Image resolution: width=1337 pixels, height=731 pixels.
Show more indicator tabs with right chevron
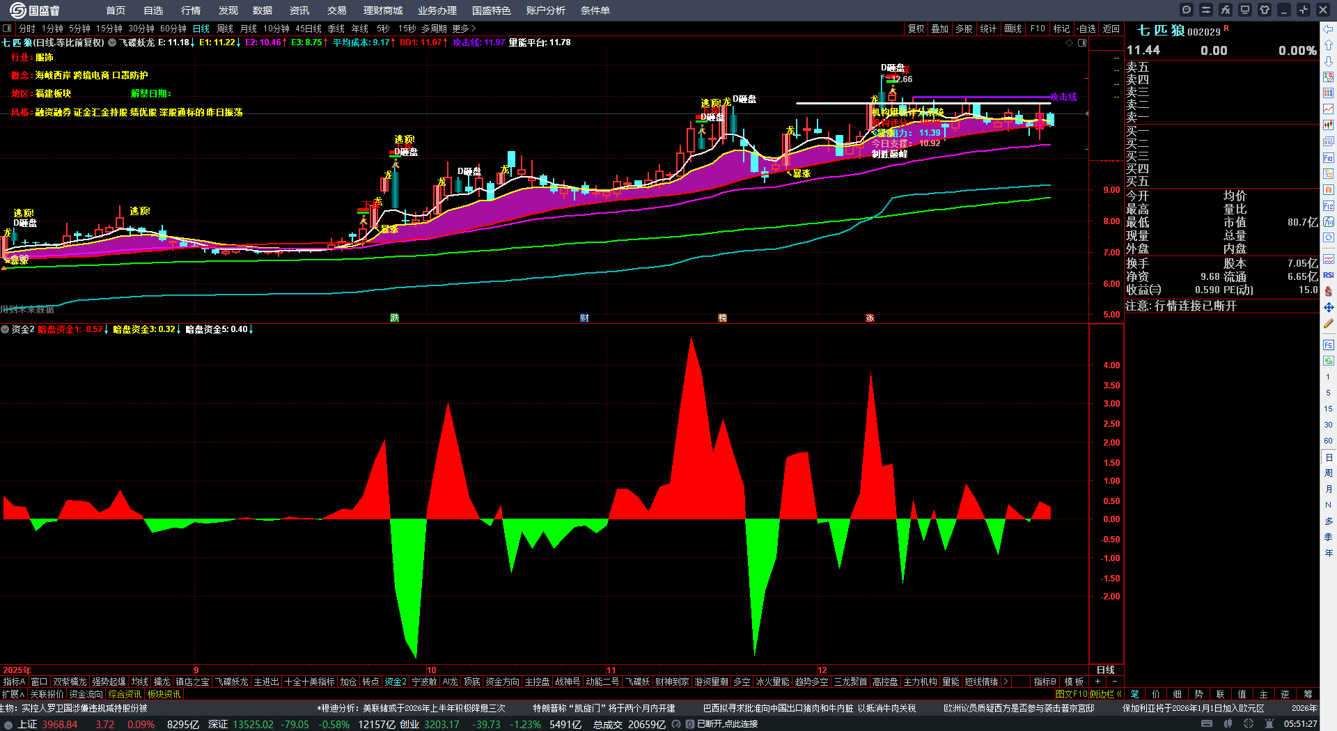1006,682
